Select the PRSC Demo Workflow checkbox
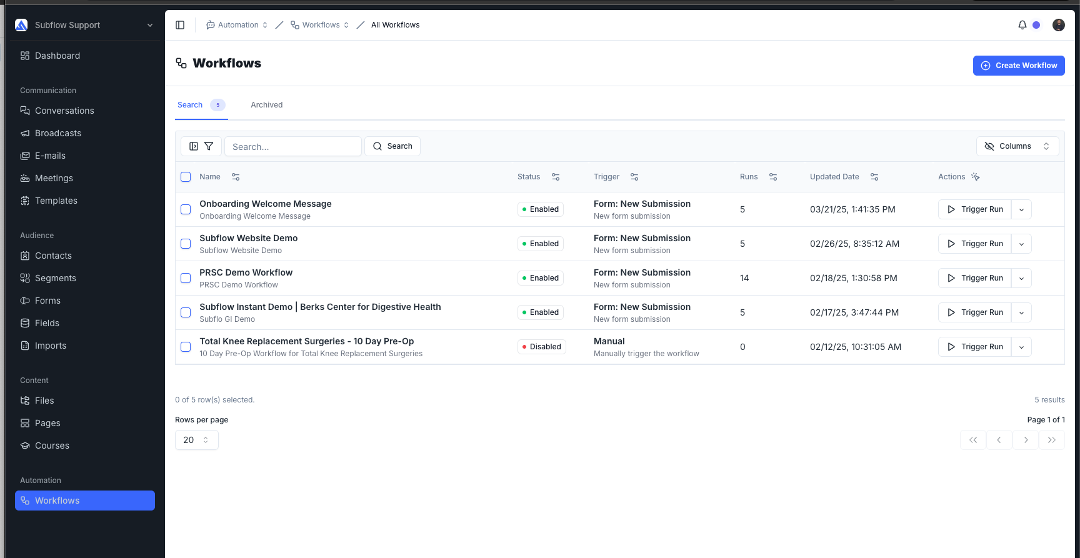This screenshot has width=1080, height=558. coord(186,278)
